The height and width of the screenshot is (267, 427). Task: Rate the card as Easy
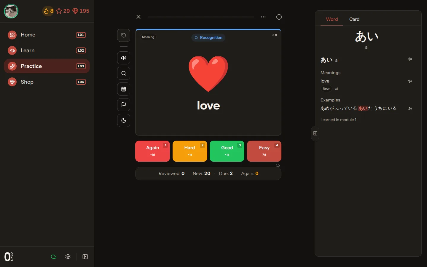[264, 151]
